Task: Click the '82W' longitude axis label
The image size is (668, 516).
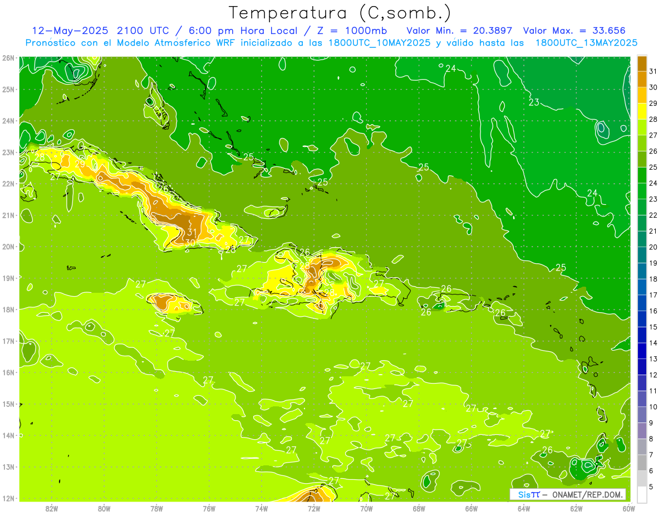Action: click(x=52, y=509)
